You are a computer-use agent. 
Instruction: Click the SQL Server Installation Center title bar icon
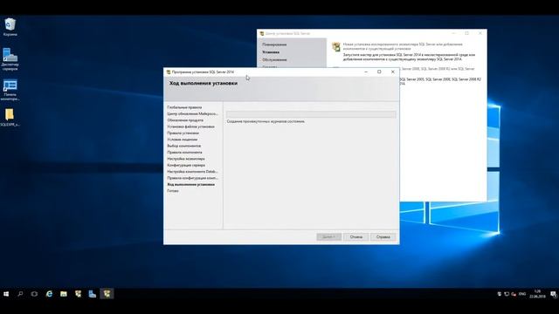tap(262, 33)
